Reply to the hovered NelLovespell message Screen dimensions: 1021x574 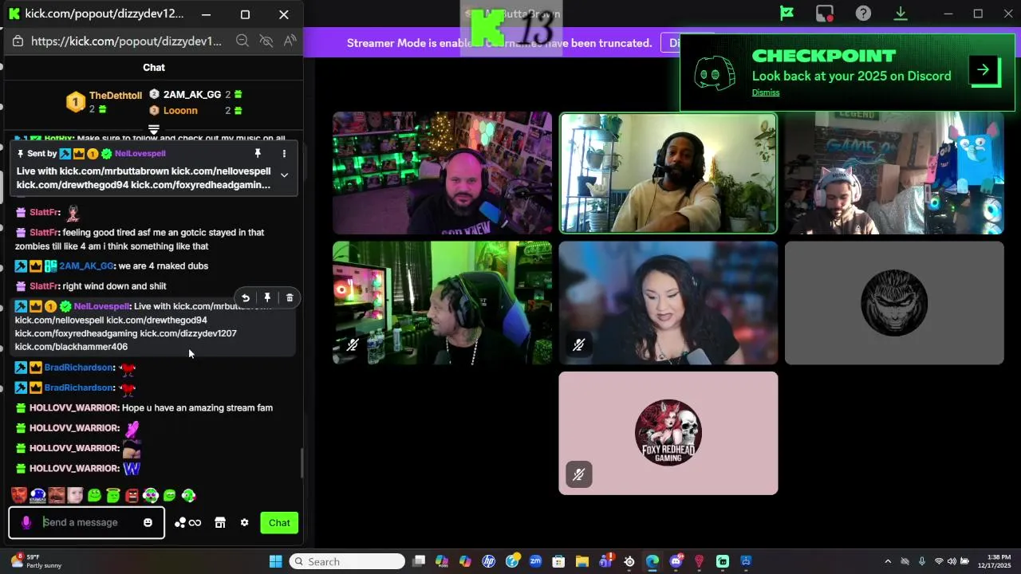coord(246,298)
